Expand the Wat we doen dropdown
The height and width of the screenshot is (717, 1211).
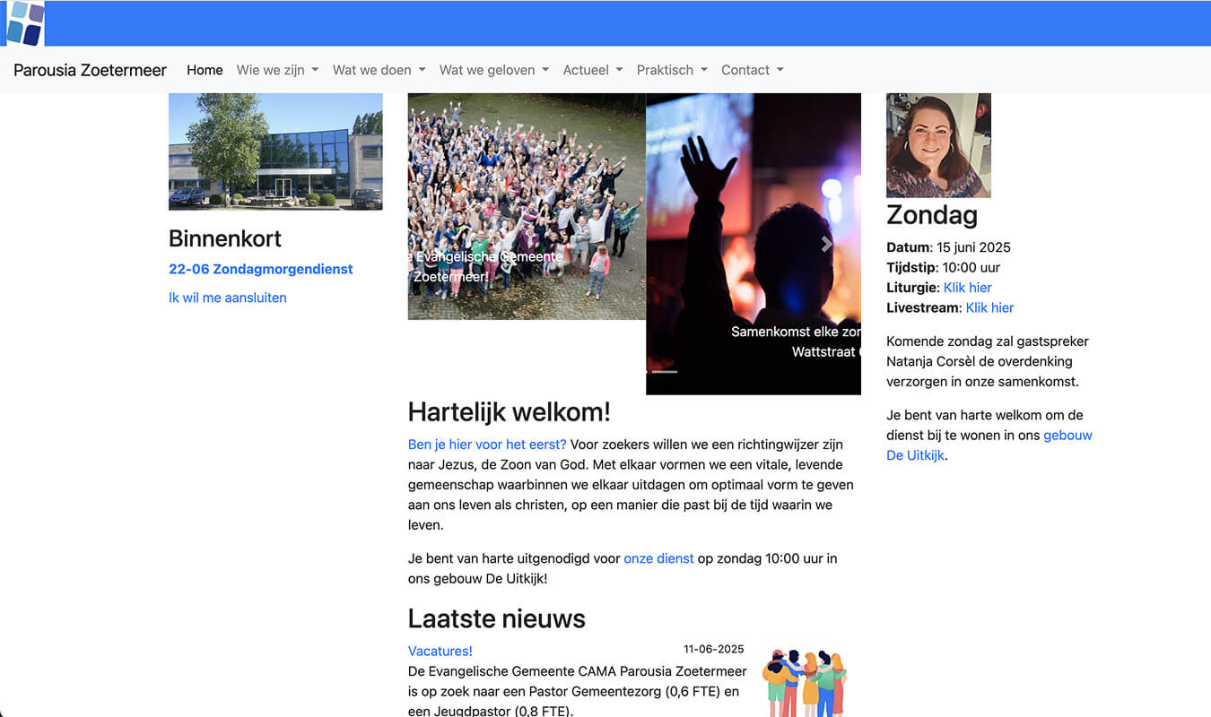pyautogui.click(x=379, y=70)
